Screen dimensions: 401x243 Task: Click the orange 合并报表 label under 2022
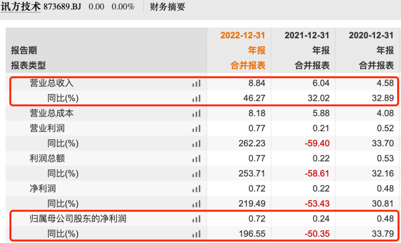pos(248,65)
